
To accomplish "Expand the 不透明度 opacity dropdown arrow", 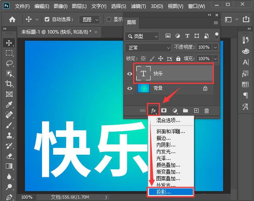I will 215,47.
